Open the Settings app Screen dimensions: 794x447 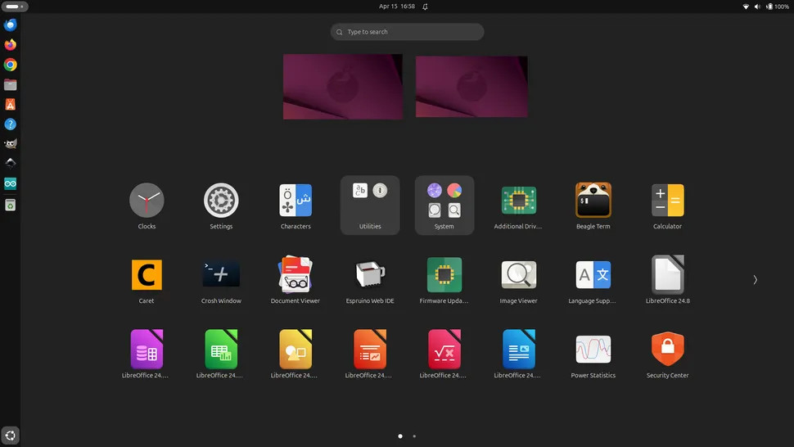[221, 201]
